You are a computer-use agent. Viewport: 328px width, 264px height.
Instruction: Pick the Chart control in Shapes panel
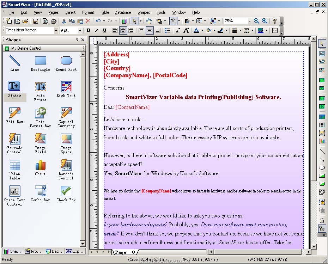(x=40, y=167)
